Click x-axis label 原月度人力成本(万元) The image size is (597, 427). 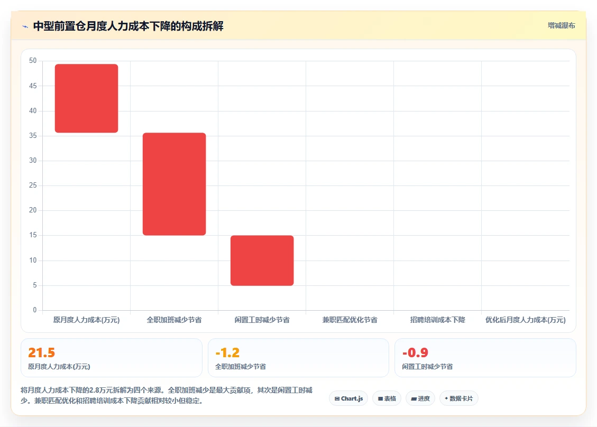tap(86, 320)
